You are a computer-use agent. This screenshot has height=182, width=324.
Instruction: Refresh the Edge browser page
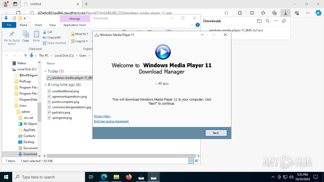[x=18, y=13]
